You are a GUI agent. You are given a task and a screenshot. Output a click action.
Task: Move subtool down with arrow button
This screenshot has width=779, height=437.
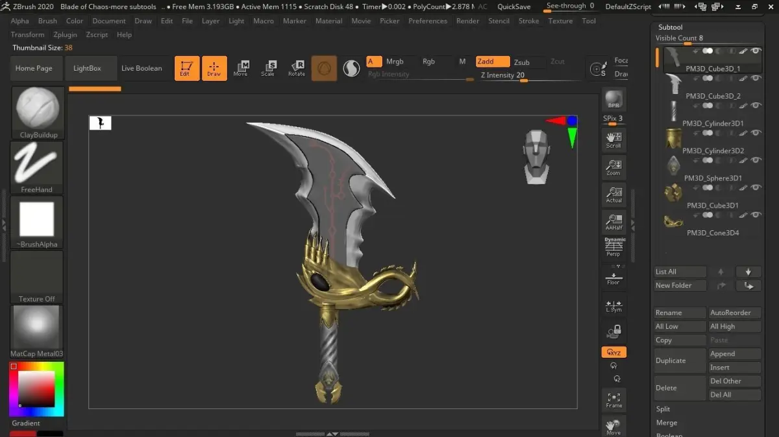tap(748, 272)
